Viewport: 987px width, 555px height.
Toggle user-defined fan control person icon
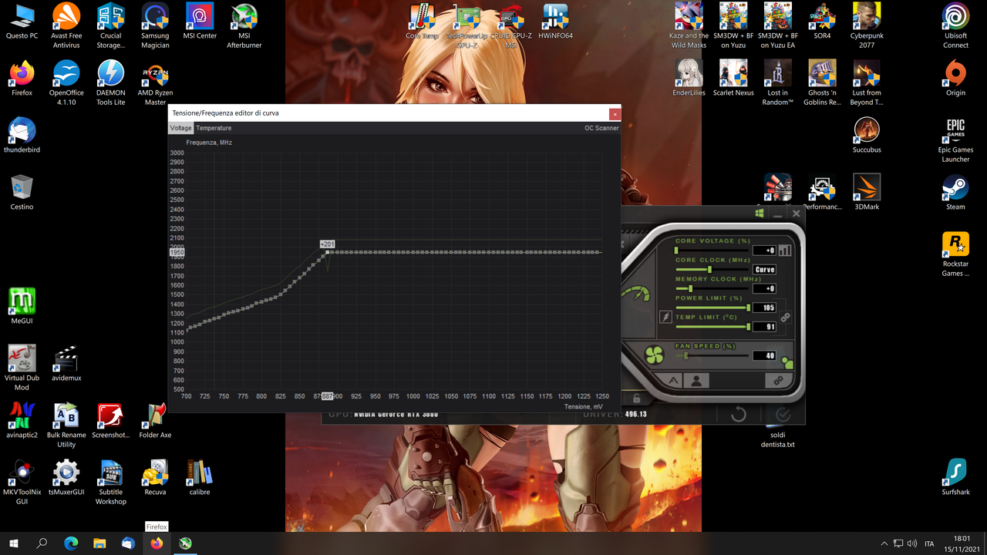(696, 381)
